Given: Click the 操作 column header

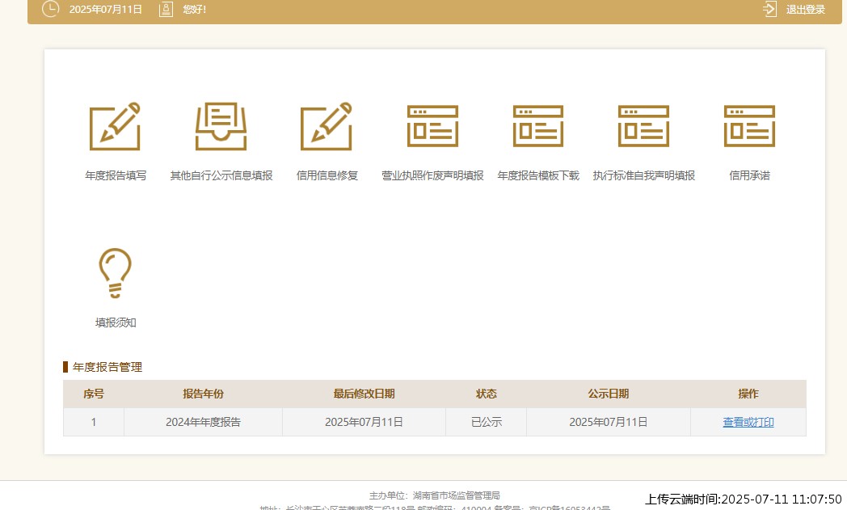Looking at the screenshot, I should click(x=748, y=394).
